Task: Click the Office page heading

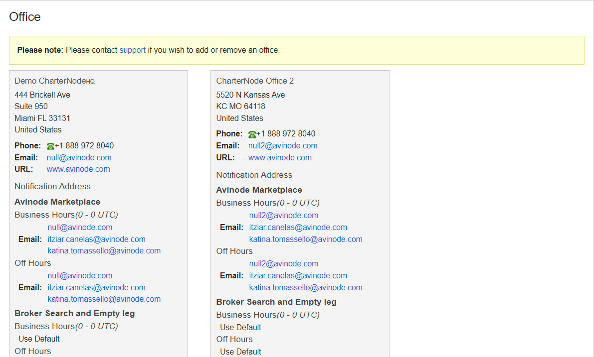Action: tap(25, 16)
